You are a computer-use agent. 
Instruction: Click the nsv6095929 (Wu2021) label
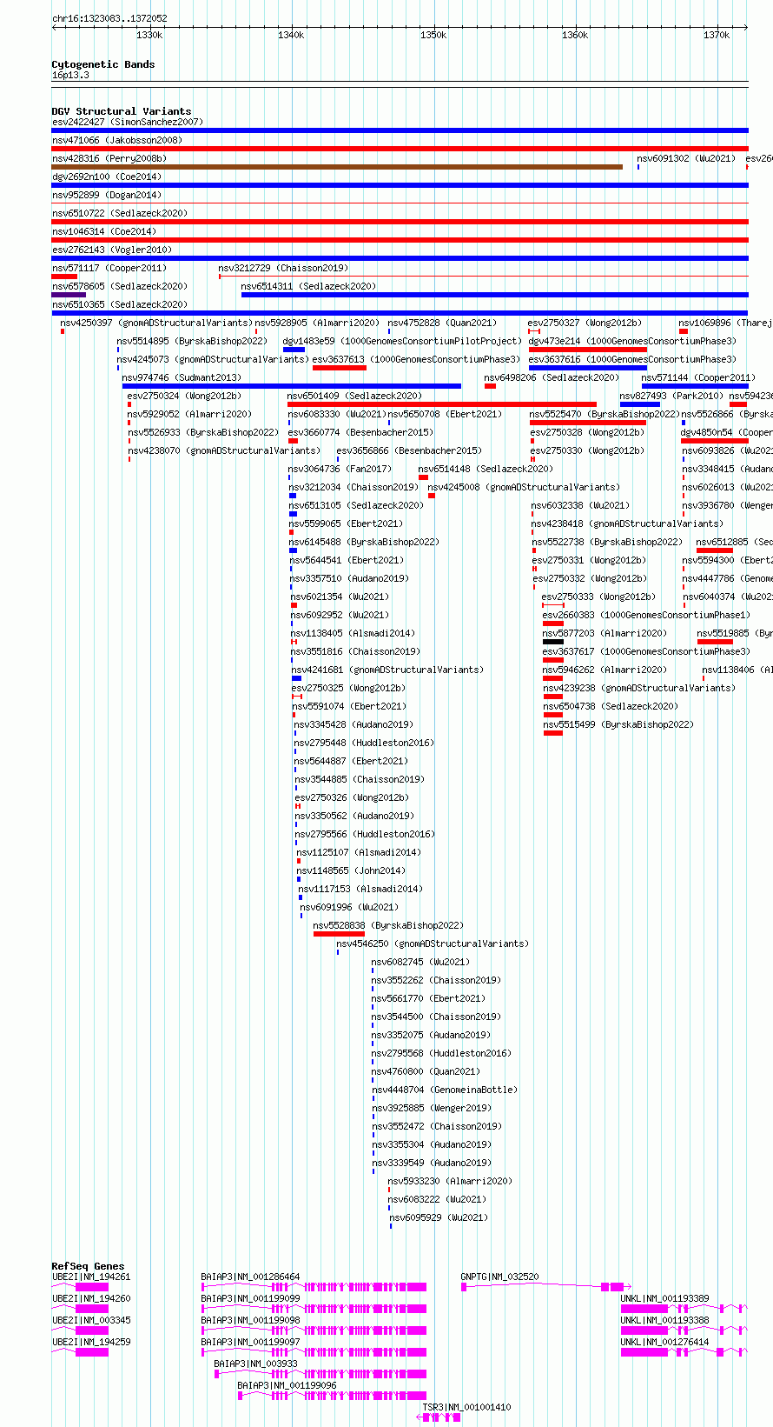(439, 1217)
